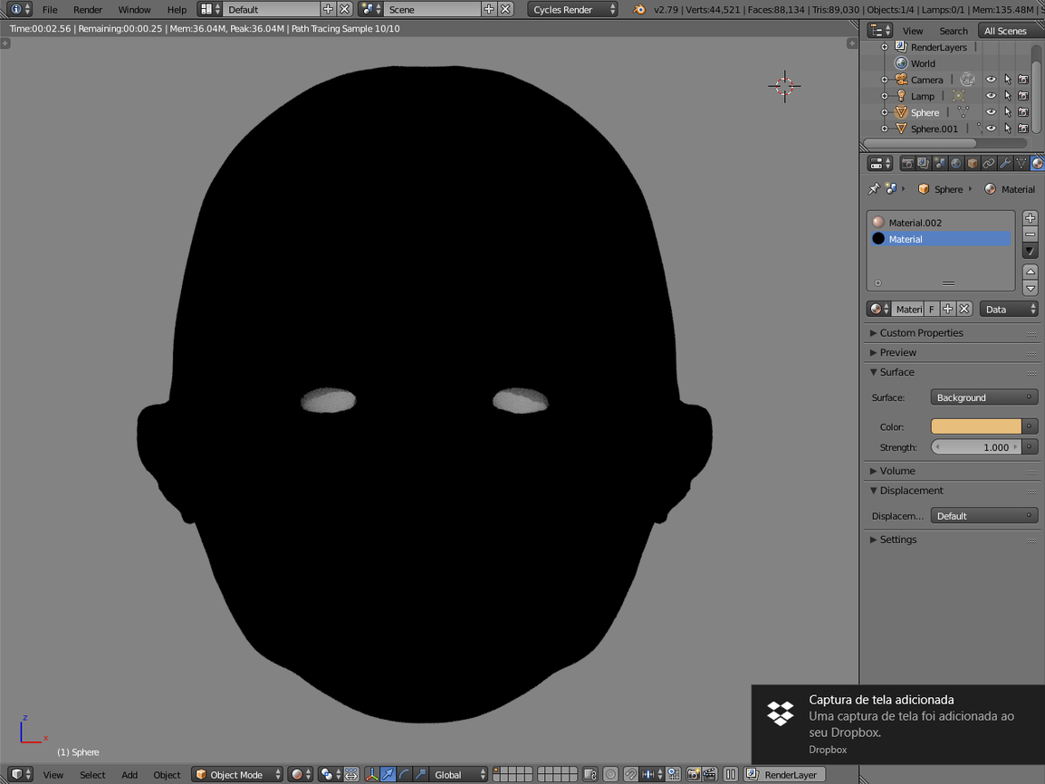Image resolution: width=1045 pixels, height=784 pixels.
Task: Pin the properties context
Action: (873, 189)
